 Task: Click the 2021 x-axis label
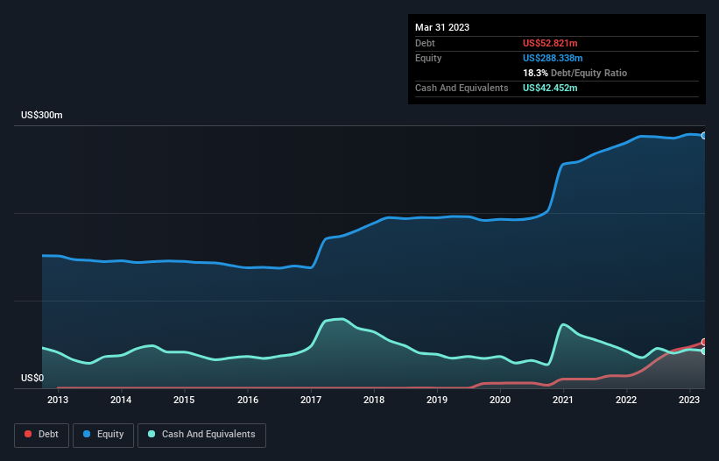point(563,400)
